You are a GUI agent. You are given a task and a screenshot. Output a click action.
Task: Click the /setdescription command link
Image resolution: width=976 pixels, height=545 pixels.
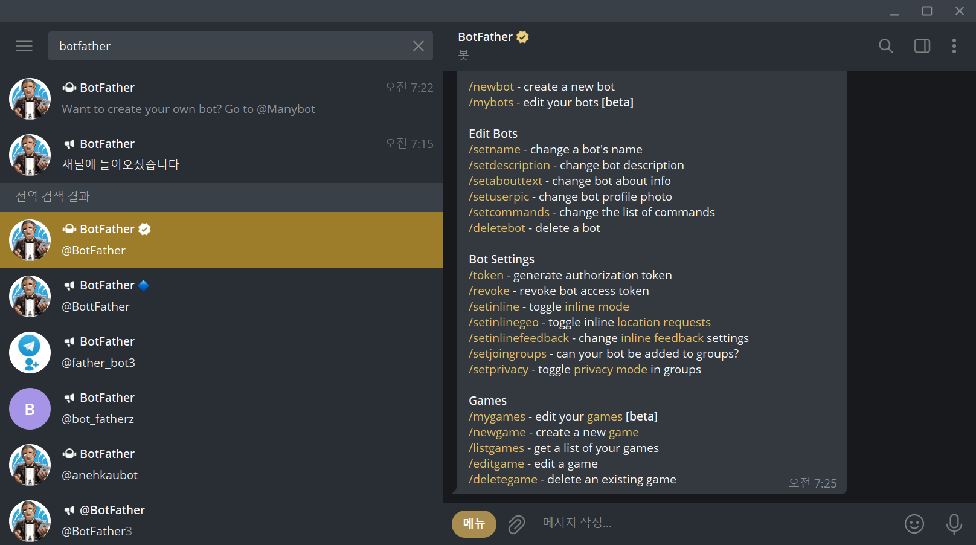click(509, 165)
